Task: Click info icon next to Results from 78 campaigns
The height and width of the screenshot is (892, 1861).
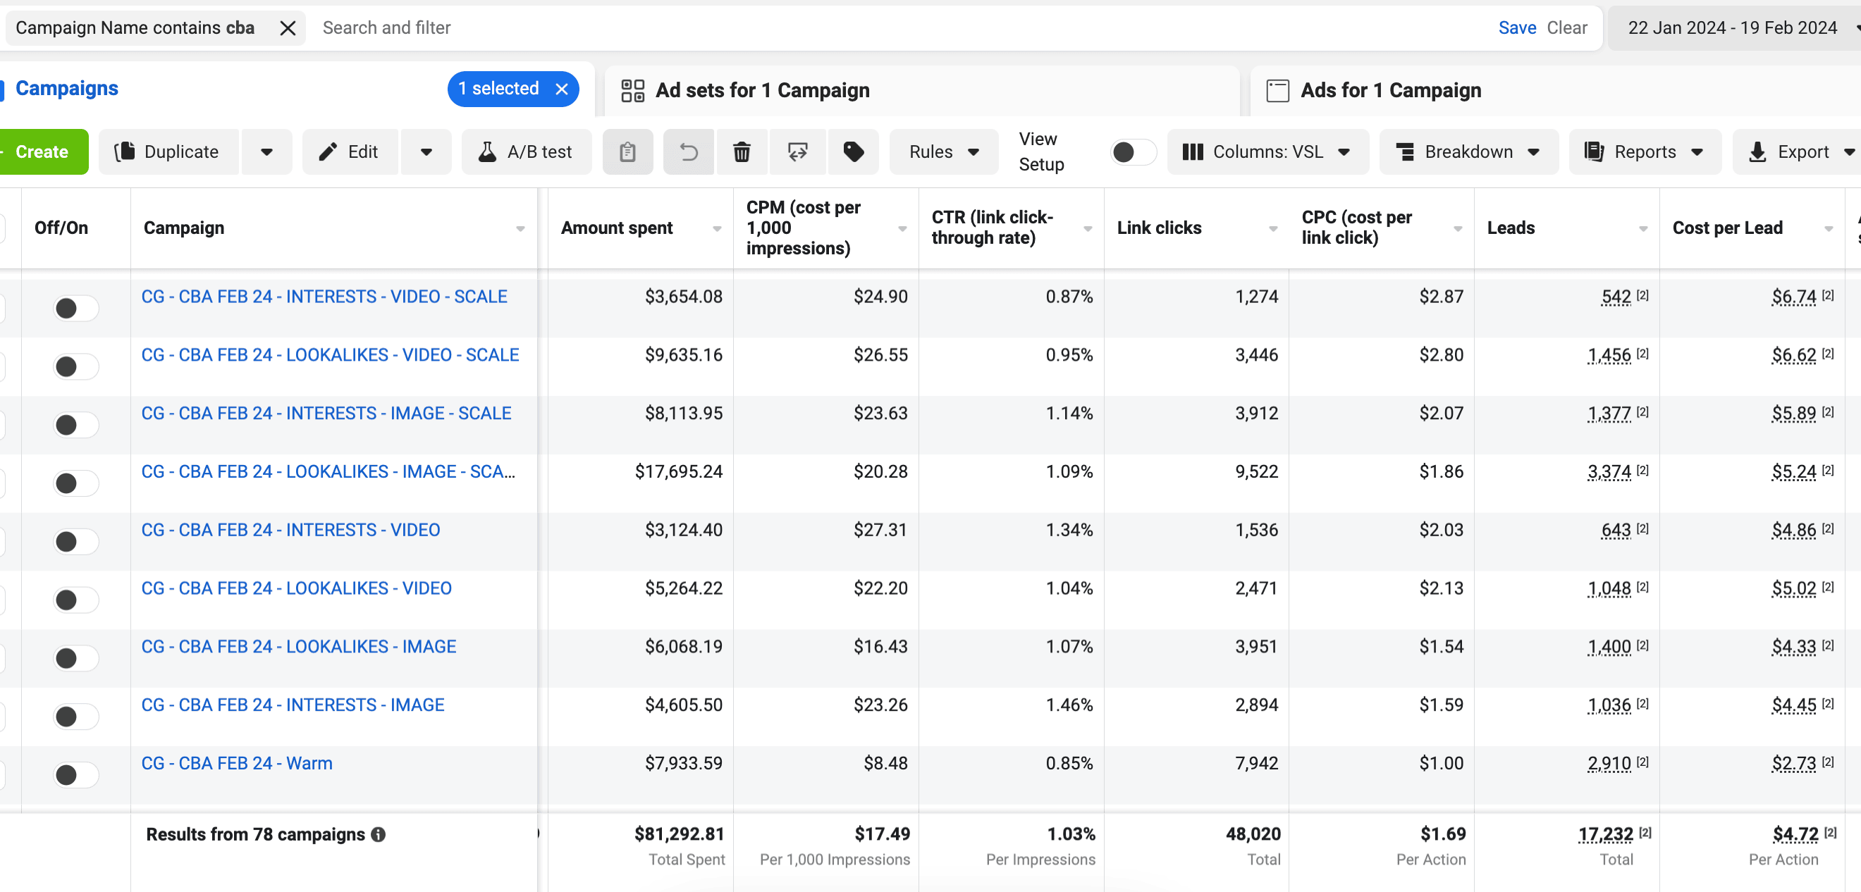Action: 379,834
